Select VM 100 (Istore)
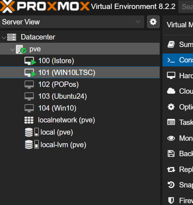This screenshot has width=193, height=205. click(x=80, y=61)
